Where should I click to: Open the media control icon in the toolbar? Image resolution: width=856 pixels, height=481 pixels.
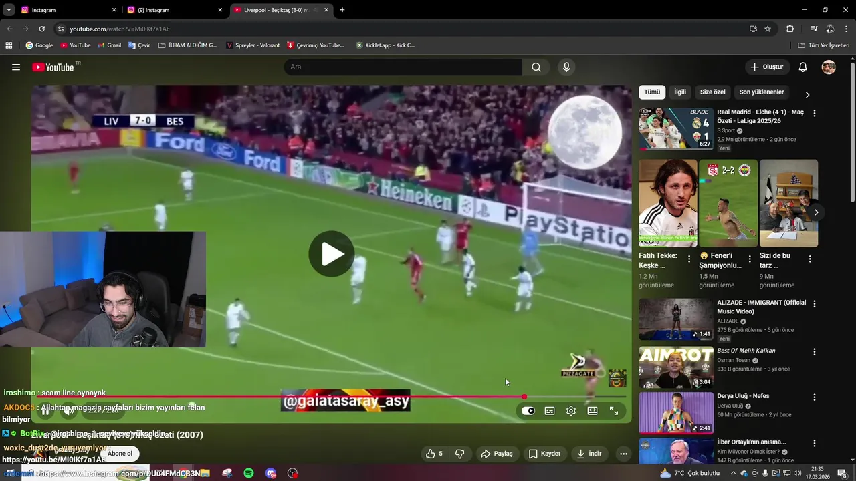pos(814,29)
